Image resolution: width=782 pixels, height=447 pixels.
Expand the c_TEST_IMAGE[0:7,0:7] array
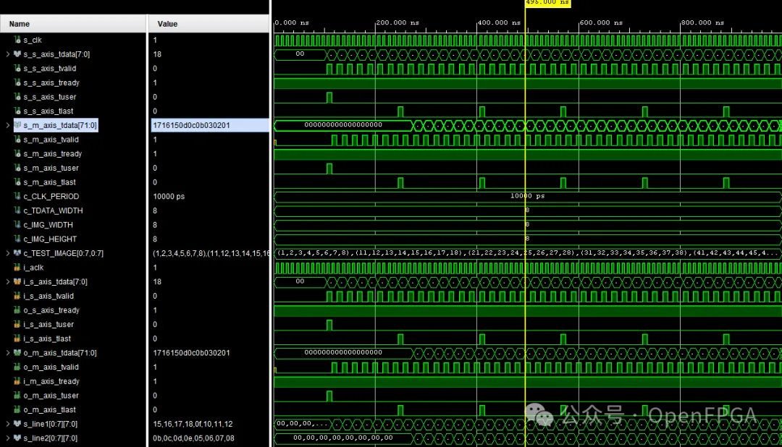[7, 253]
